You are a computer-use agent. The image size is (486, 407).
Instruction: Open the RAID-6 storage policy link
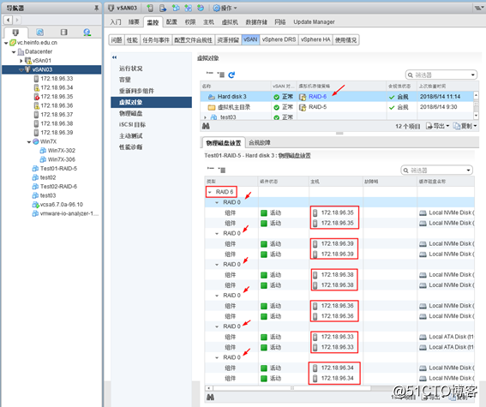tap(317, 97)
